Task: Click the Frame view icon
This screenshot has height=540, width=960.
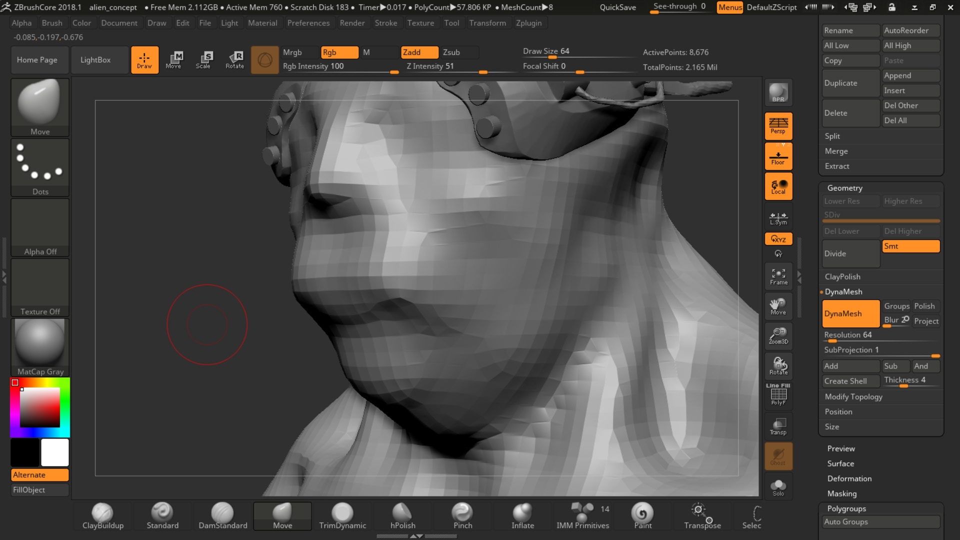Action: [778, 276]
